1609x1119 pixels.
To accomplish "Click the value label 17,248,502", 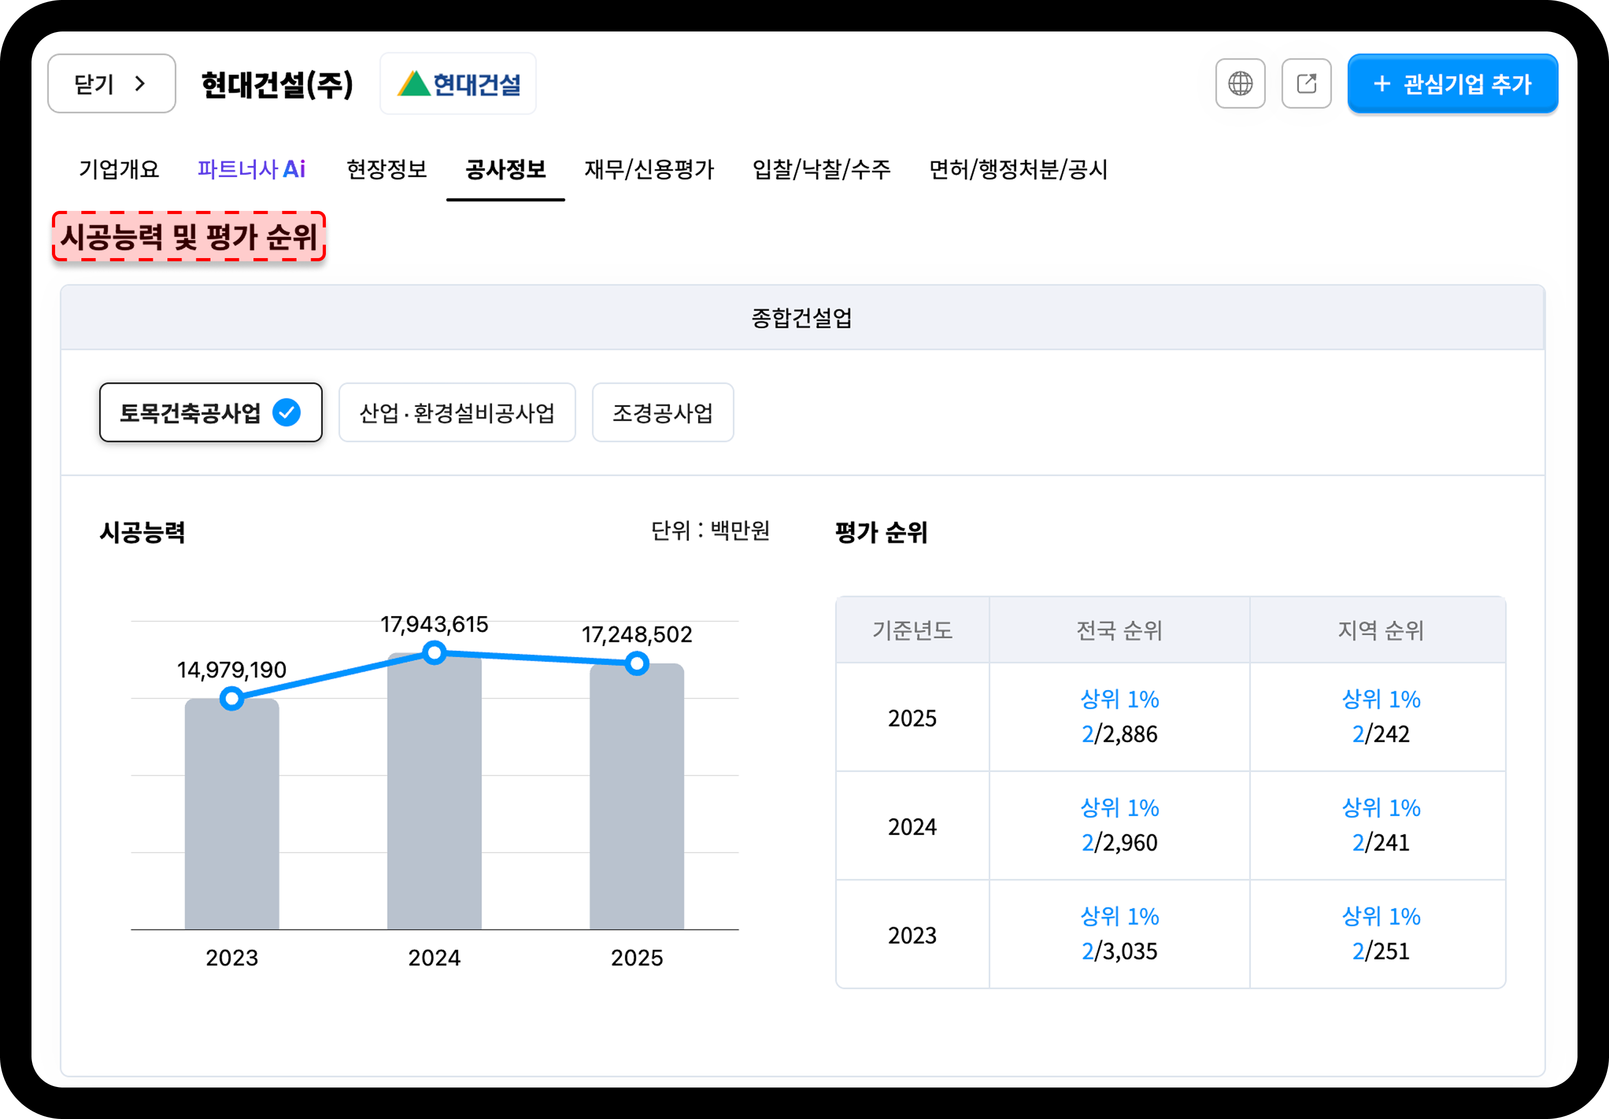I will pos(637,635).
